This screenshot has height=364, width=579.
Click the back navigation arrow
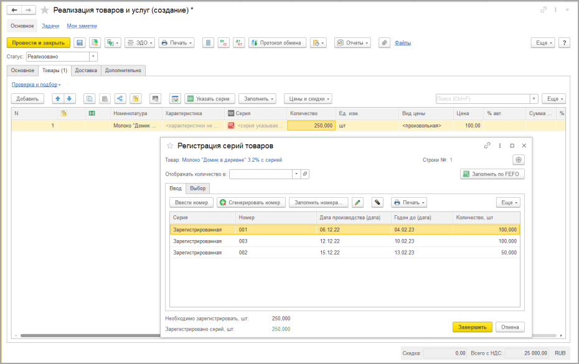tap(14, 10)
